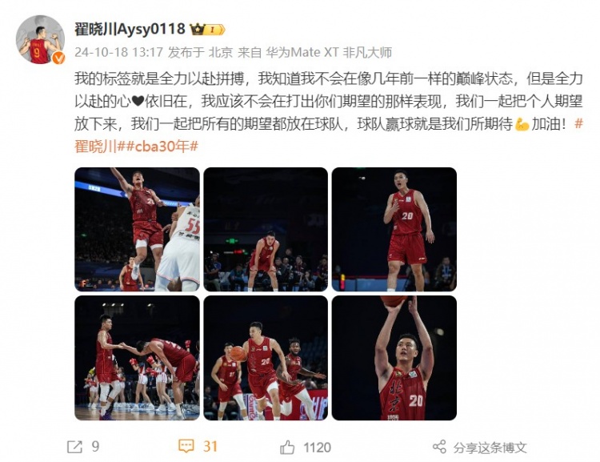Click the share network icon

(439, 447)
